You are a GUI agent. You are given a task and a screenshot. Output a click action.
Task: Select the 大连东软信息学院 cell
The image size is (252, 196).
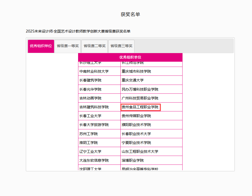pos(94,160)
